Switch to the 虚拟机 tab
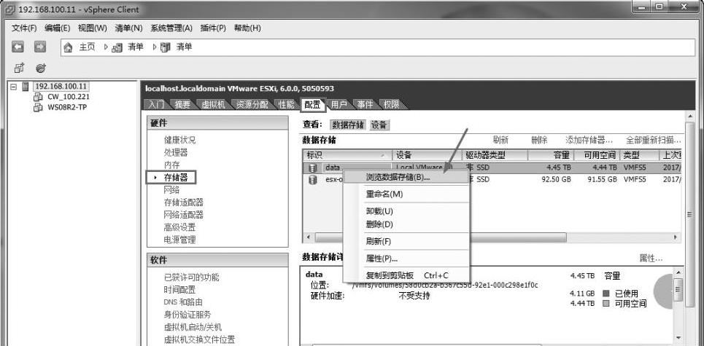This screenshot has height=346, width=704. click(x=212, y=104)
